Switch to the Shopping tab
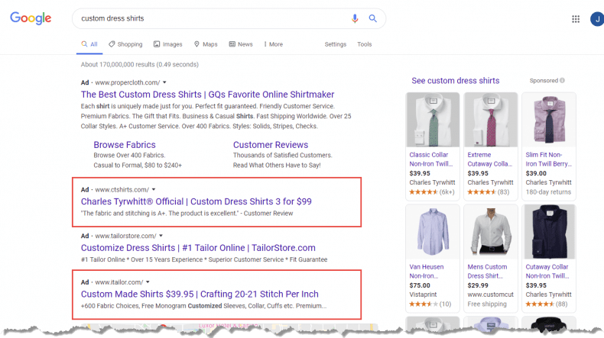Image resolution: width=604 pixels, height=338 pixels. tap(125, 44)
